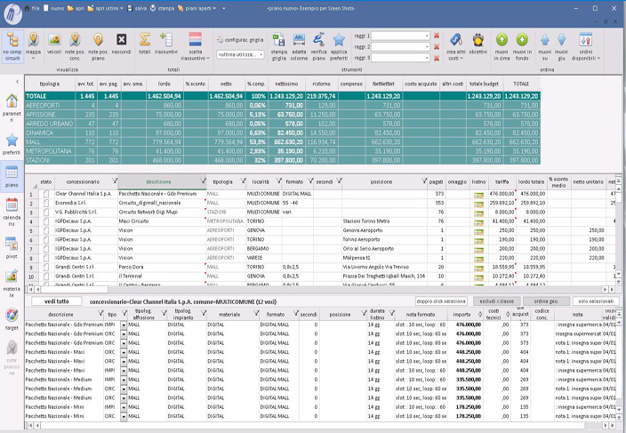Click the solo selezionati button
Screen dimensions: 626x433
[595, 302]
